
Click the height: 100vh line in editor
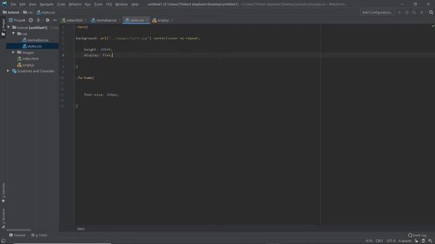coord(98,49)
